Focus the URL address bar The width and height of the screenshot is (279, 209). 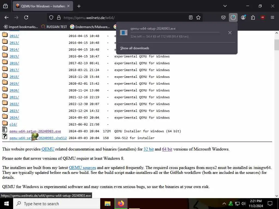[125, 18]
